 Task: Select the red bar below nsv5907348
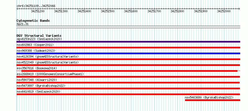click(128, 83)
